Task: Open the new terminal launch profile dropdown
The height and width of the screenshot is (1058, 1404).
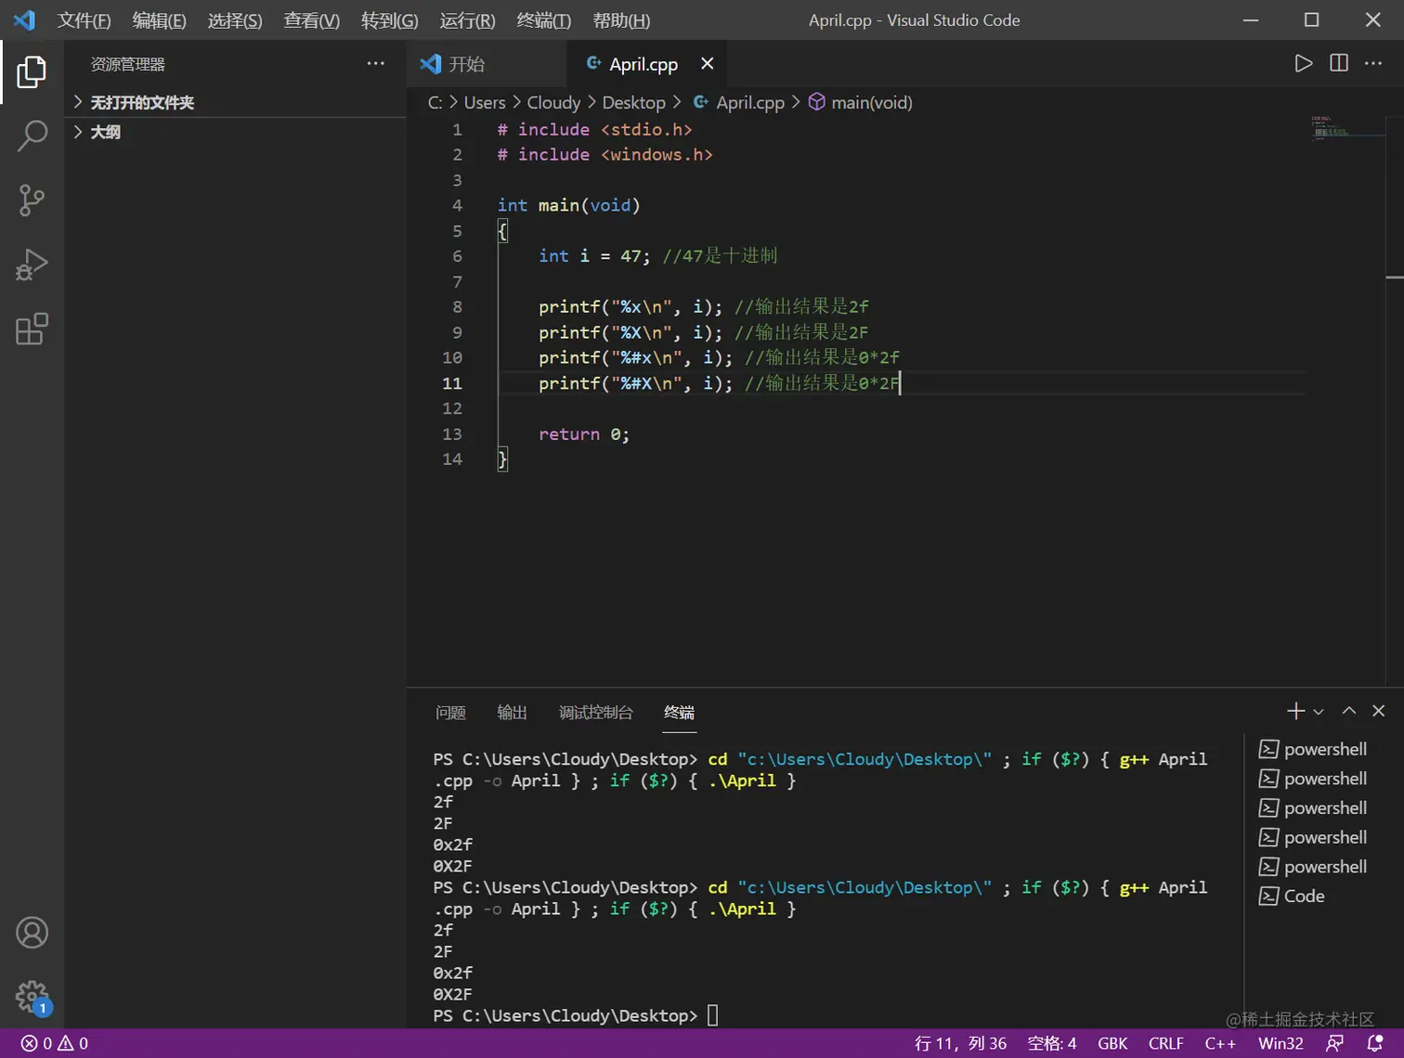Action: pyautogui.click(x=1319, y=712)
